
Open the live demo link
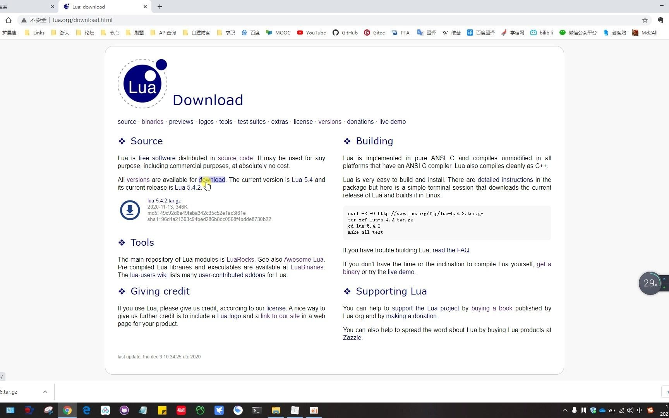[x=392, y=122]
